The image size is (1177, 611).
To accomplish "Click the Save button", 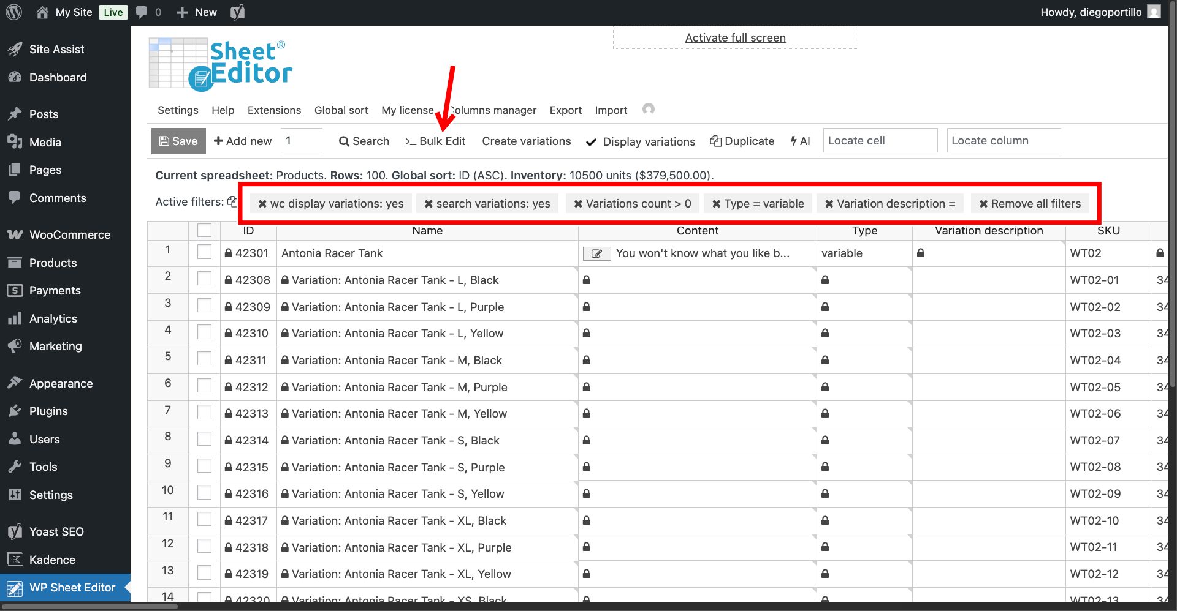I will click(178, 141).
